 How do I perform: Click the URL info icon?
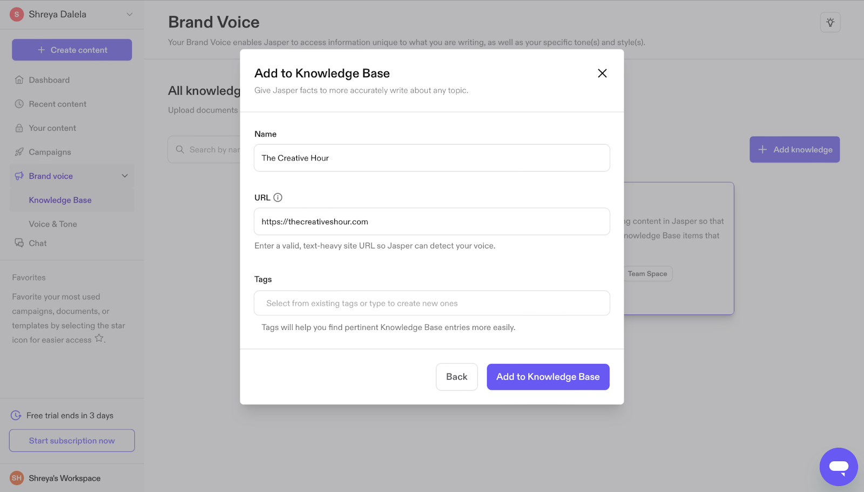(278, 198)
